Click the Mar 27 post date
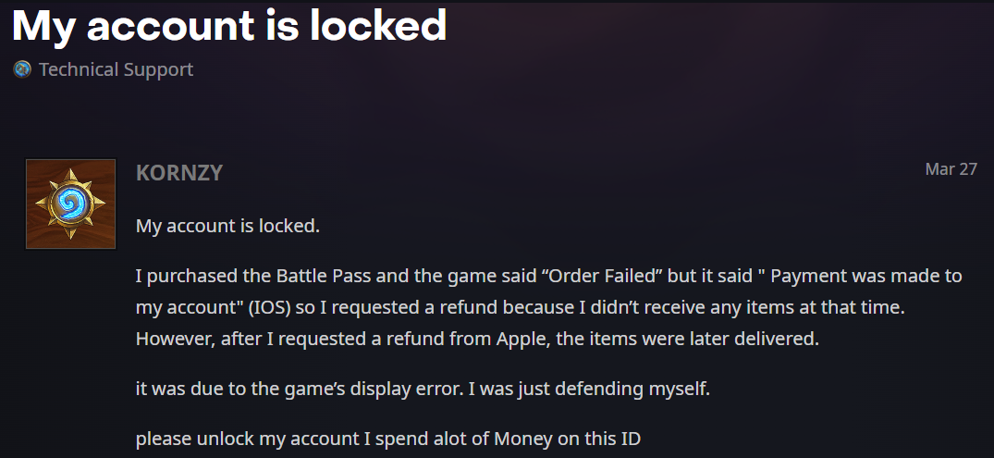This screenshot has width=994, height=458. point(951,169)
